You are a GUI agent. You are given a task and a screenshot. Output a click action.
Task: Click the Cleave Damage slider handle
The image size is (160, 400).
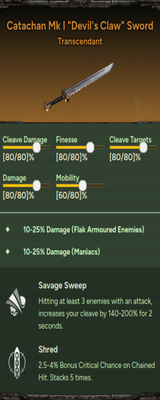pyautogui.click(x=37, y=148)
